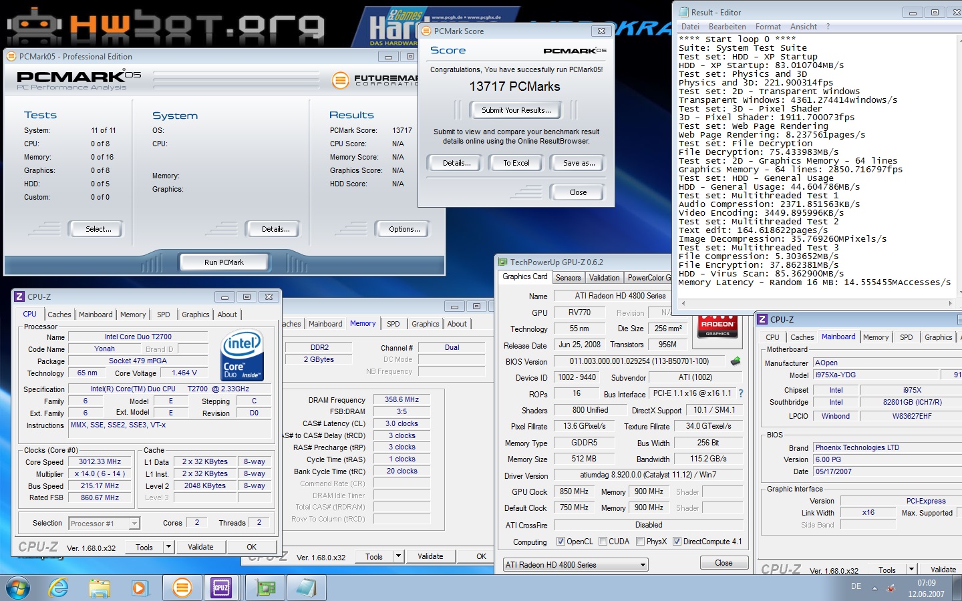Click the Intel Core Duo inside logo
The width and height of the screenshot is (962, 601).
coord(243,355)
